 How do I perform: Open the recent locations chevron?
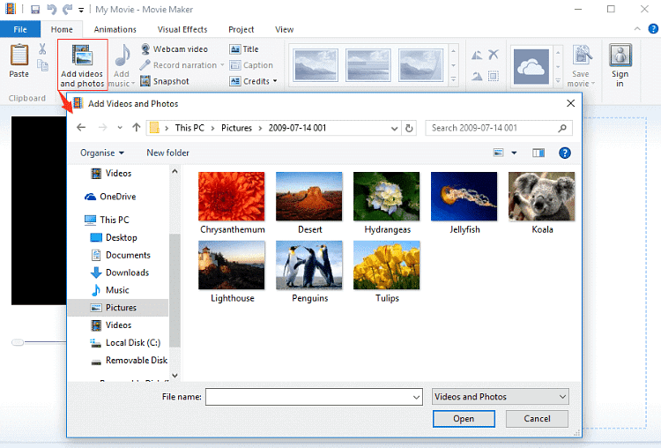click(x=120, y=127)
